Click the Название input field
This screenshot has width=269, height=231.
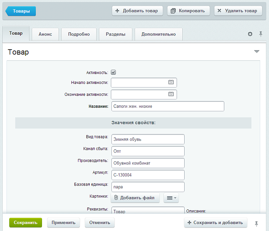pos(167,106)
